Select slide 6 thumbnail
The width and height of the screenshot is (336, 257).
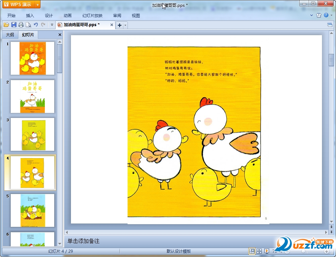[x=32, y=239]
